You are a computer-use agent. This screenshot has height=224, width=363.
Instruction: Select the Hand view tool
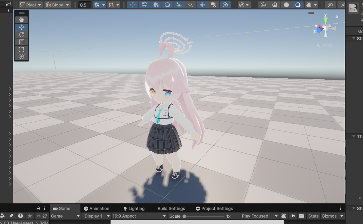[22, 20]
